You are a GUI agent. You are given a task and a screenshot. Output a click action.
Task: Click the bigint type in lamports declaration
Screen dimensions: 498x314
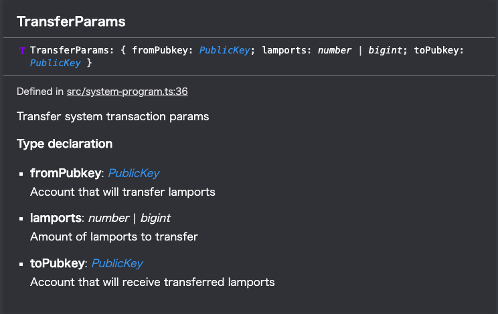155,218
